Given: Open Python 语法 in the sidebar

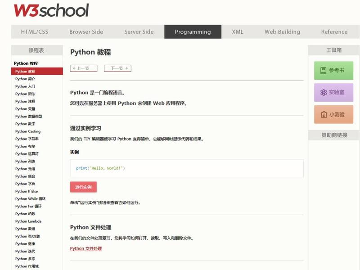Looking at the screenshot, I should (25, 94).
